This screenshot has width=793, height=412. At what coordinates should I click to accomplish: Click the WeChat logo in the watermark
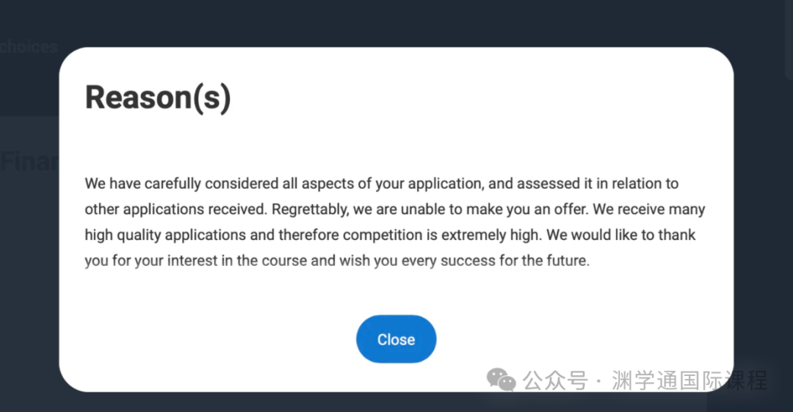pos(501,380)
